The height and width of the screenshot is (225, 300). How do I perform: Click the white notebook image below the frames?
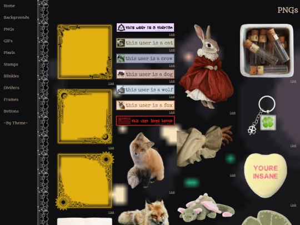[84, 221]
